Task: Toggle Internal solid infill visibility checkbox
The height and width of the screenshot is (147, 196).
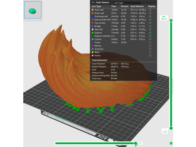Action: tap(150, 20)
